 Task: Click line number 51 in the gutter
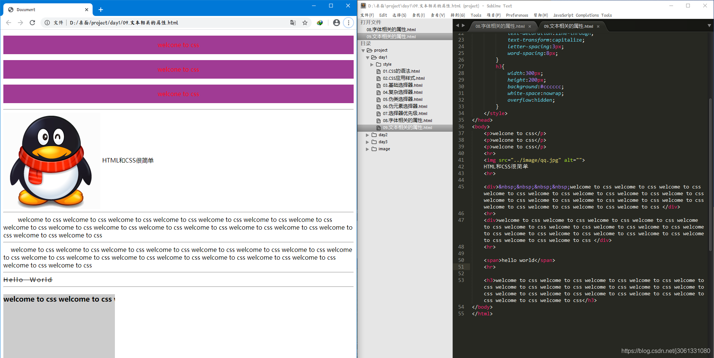coord(461,267)
